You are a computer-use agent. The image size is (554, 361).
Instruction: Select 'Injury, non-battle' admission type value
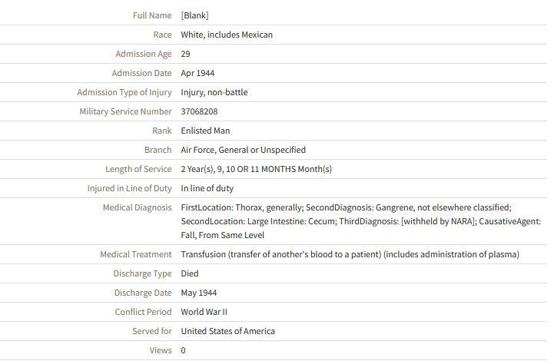coord(214,92)
